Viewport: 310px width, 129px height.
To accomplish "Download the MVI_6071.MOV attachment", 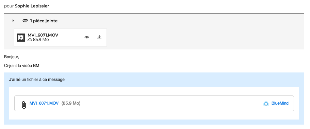I will point(99,37).
